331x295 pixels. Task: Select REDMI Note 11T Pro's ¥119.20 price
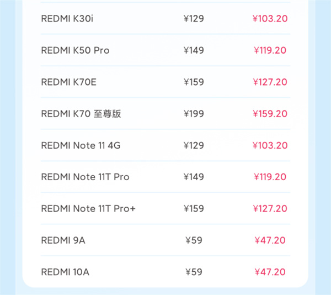point(270,177)
